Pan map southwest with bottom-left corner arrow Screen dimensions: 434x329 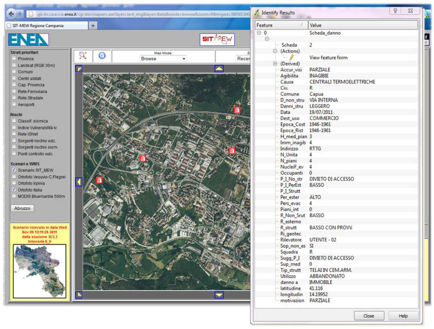coord(79,295)
